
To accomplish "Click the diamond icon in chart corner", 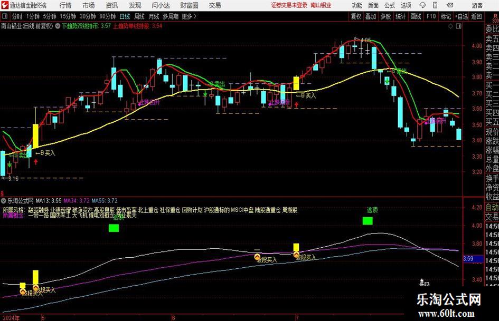I will [x=450, y=26].
